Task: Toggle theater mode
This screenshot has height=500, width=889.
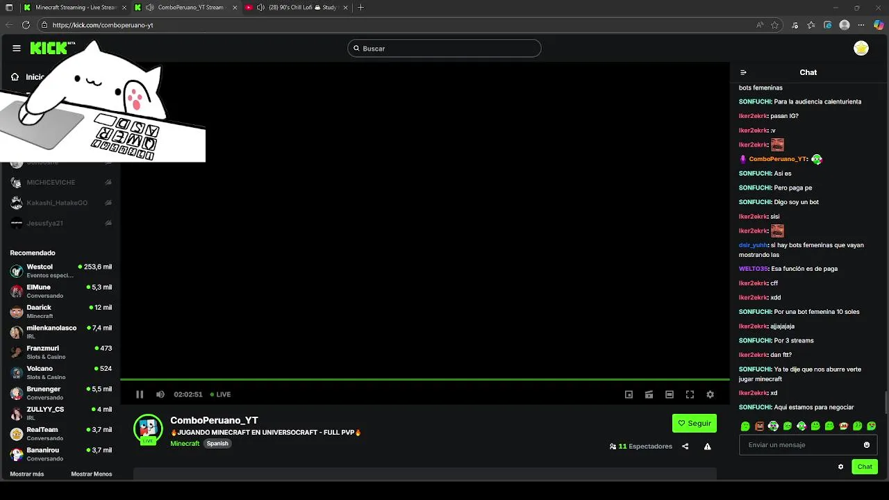Action: click(670, 394)
